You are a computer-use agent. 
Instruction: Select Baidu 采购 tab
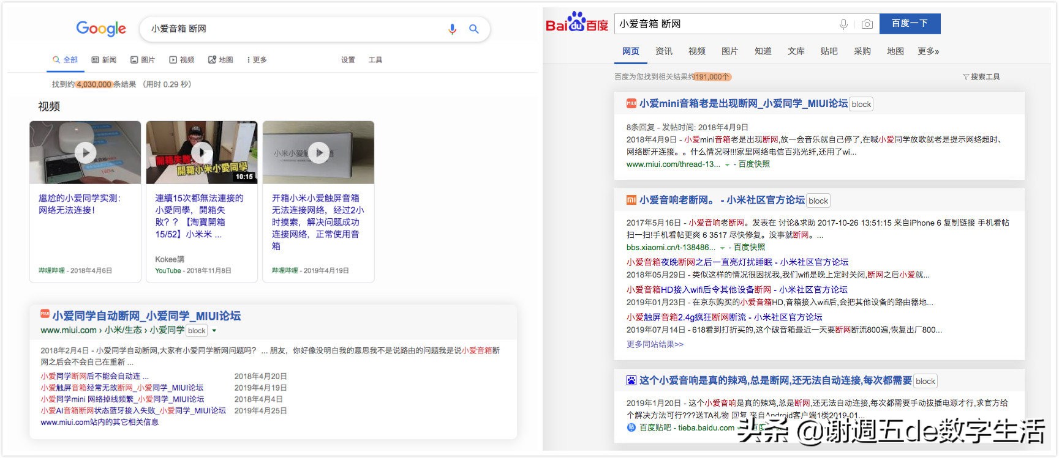pos(862,51)
